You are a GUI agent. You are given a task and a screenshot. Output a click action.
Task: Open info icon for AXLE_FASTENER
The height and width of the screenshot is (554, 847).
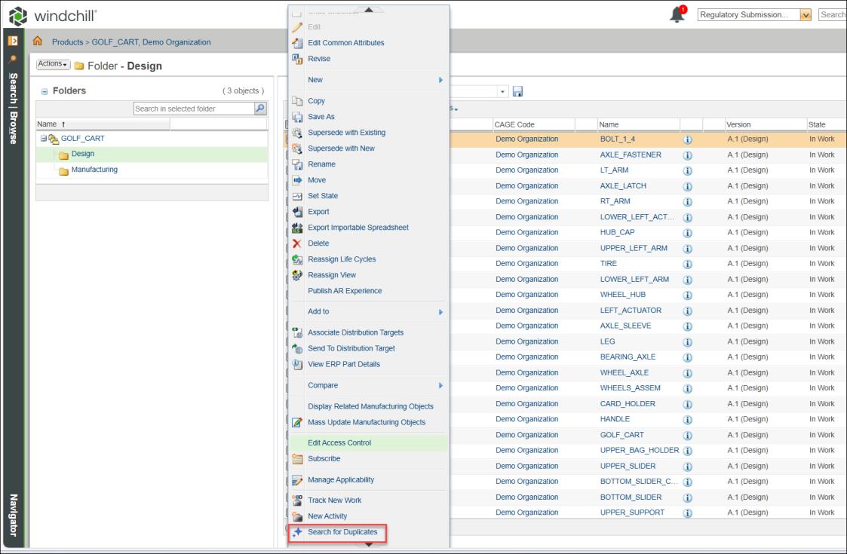click(x=687, y=155)
